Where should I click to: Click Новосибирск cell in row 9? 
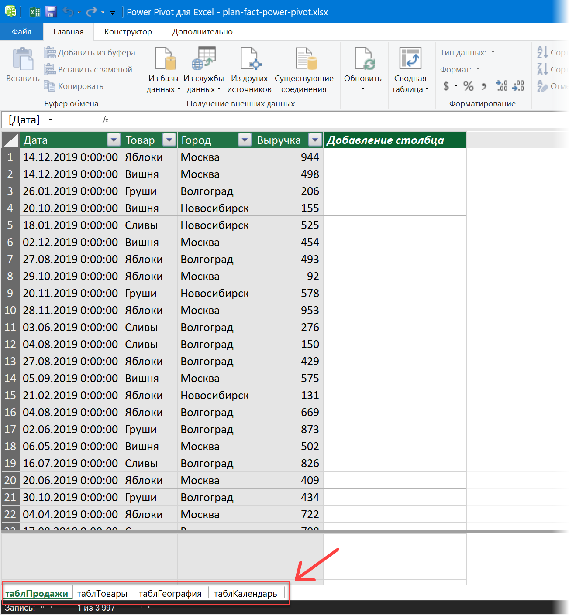click(215, 293)
